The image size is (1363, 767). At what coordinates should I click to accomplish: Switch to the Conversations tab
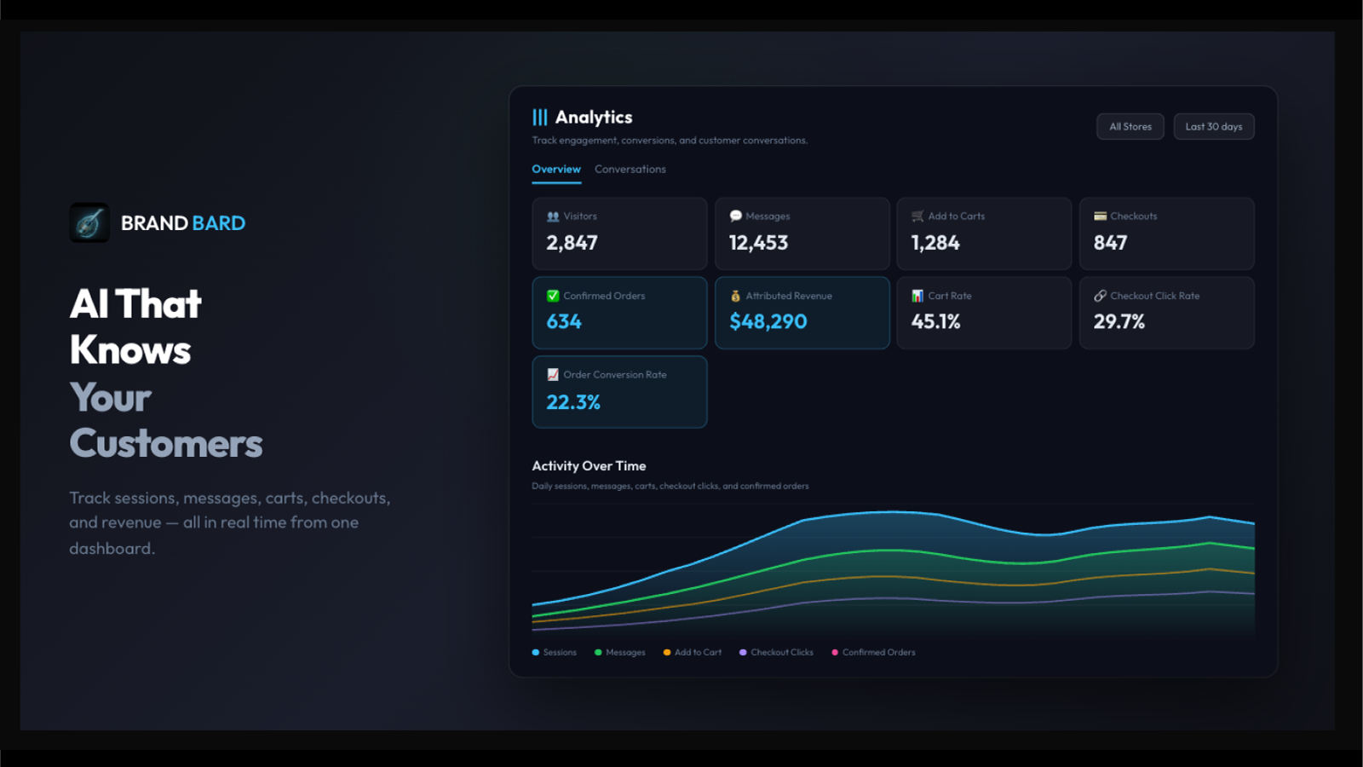[x=630, y=170]
